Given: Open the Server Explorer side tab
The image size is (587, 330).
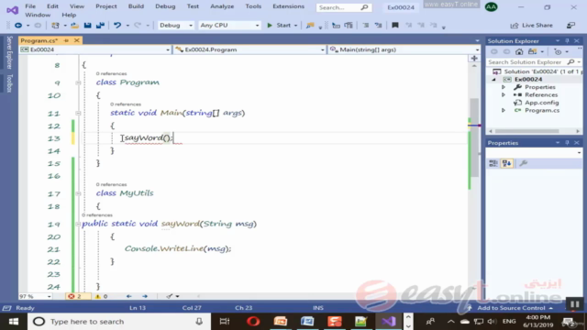Looking at the screenshot, I should (9, 52).
